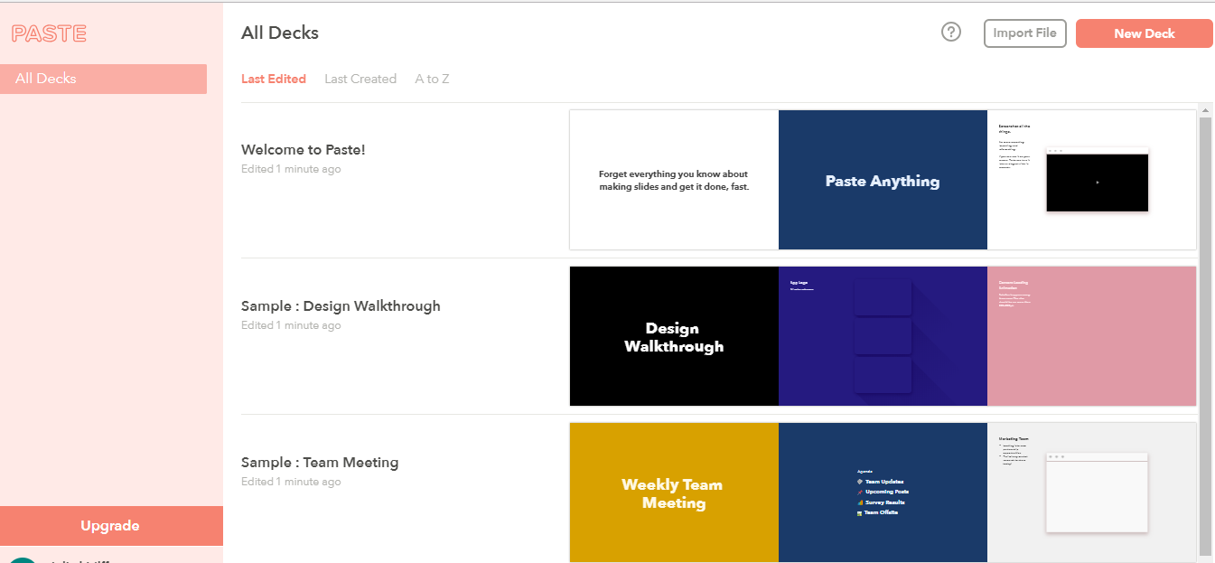The width and height of the screenshot is (1215, 563).
Task: Click the Paste Anything slide thumbnail
Action: pos(883,180)
